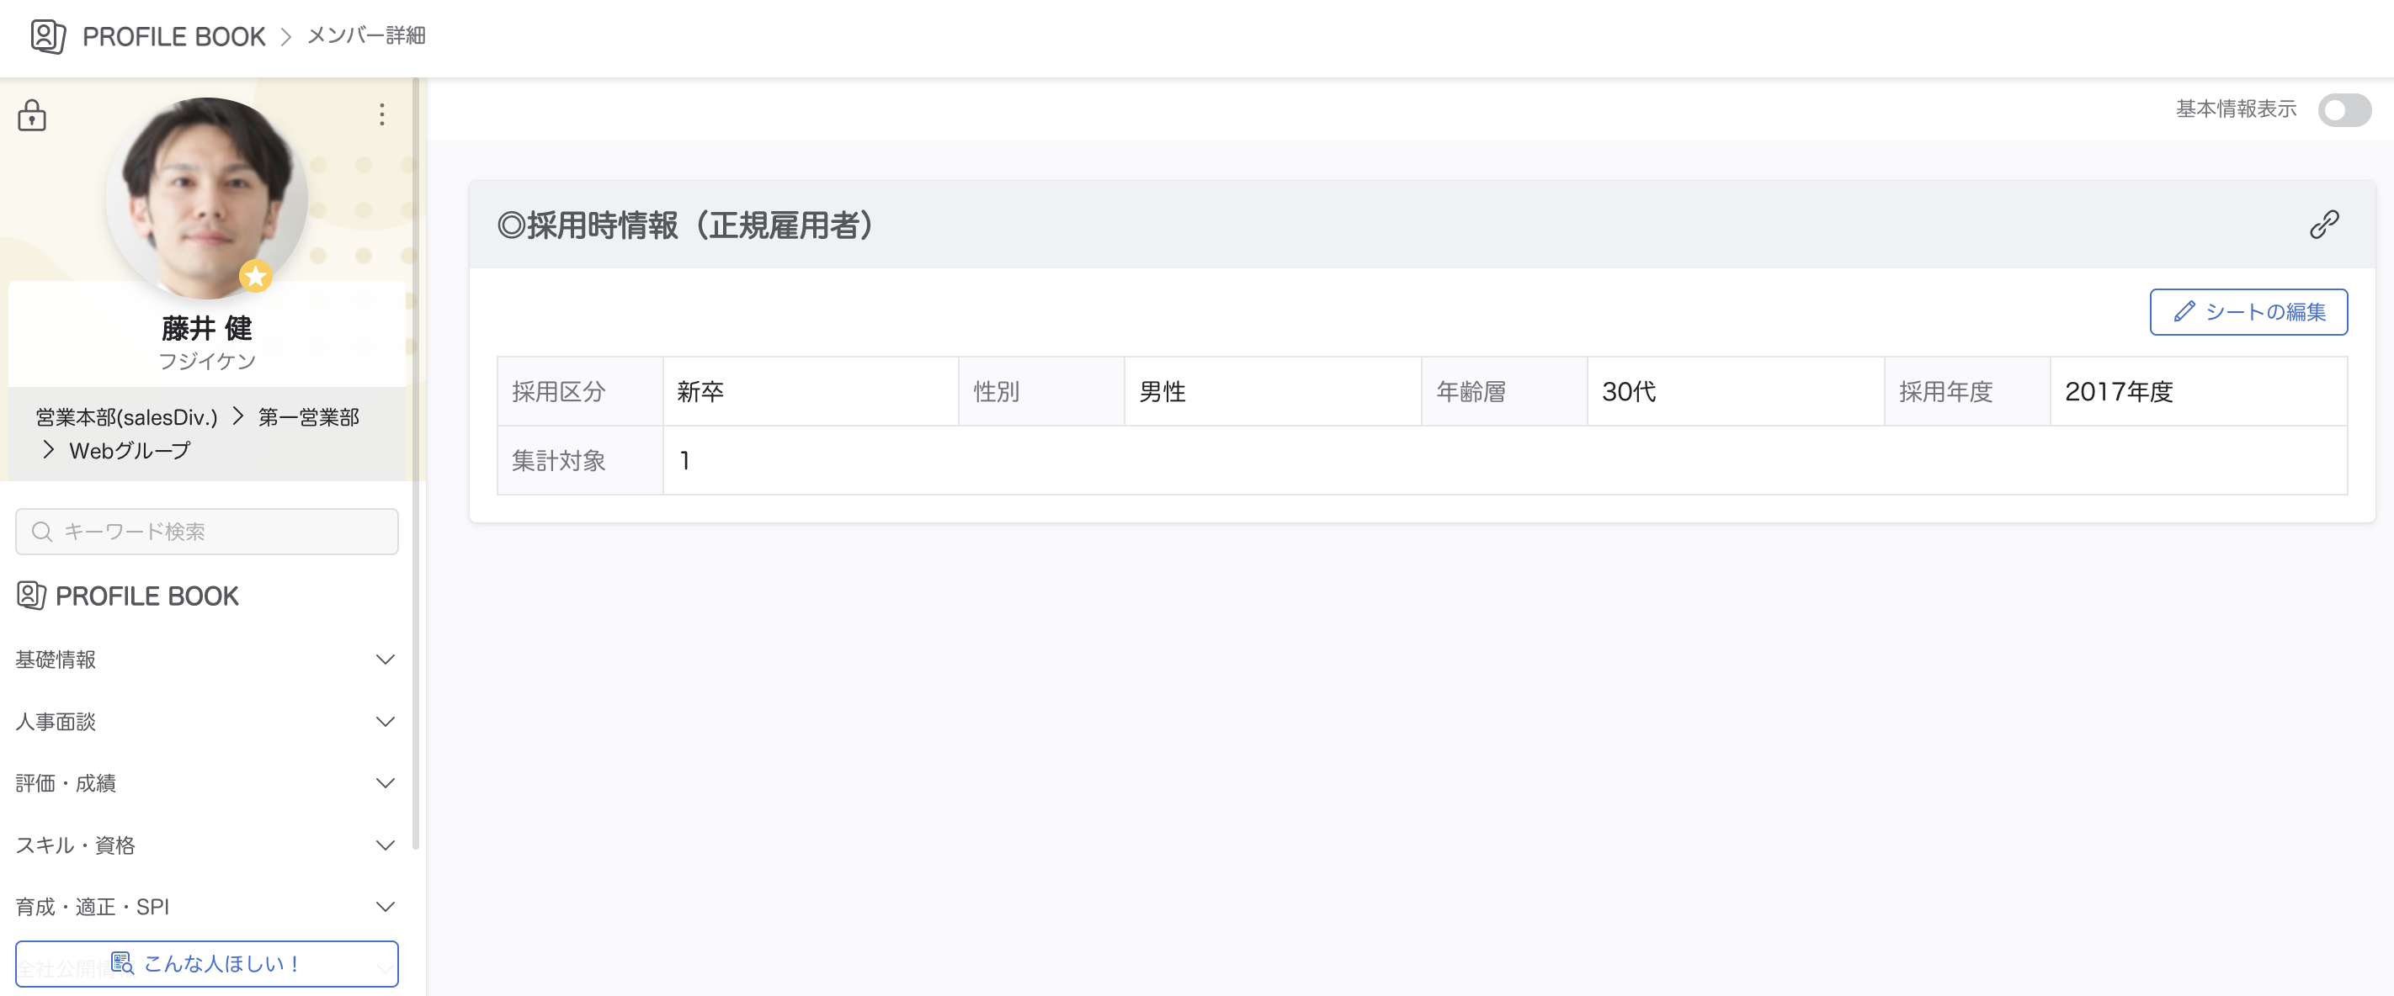This screenshot has width=2394, height=996.
Task: Copy the sheet link via chain icon
Action: pyautogui.click(x=2323, y=224)
